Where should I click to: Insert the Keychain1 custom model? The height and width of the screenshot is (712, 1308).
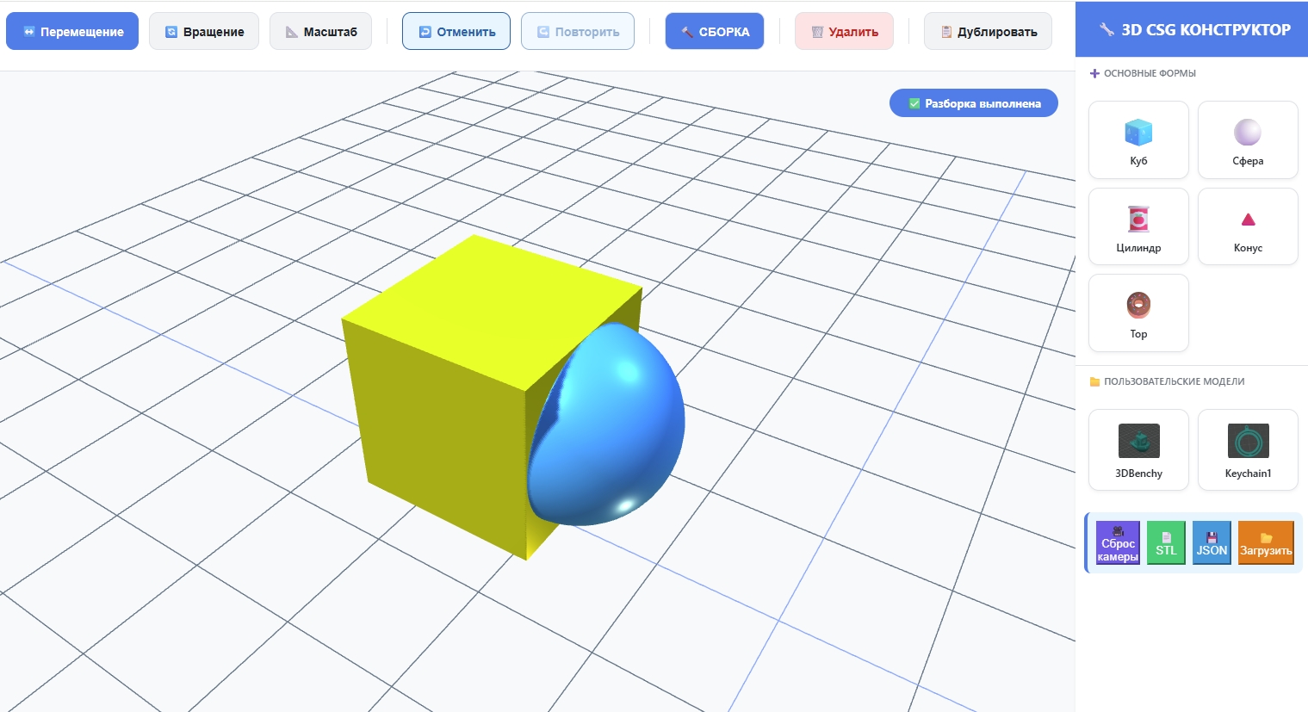click(x=1248, y=450)
